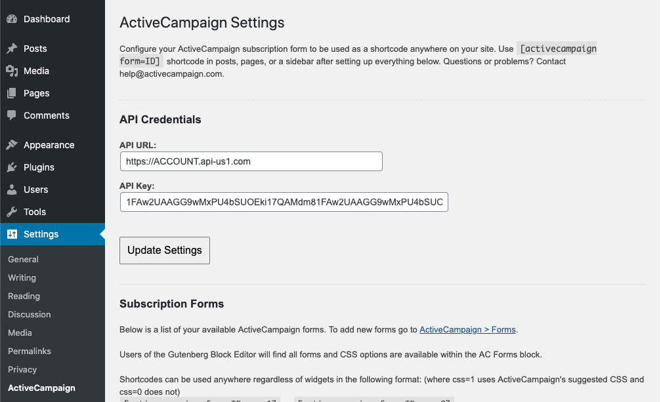Screen dimensions: 661x402
Task: Select Permalinks under Settings
Action: click(x=29, y=351)
